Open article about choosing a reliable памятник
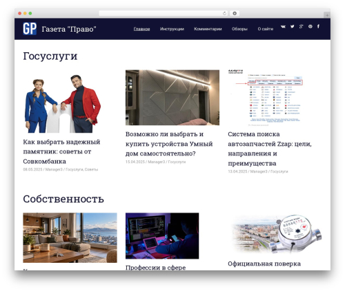 pyautogui.click(x=61, y=151)
